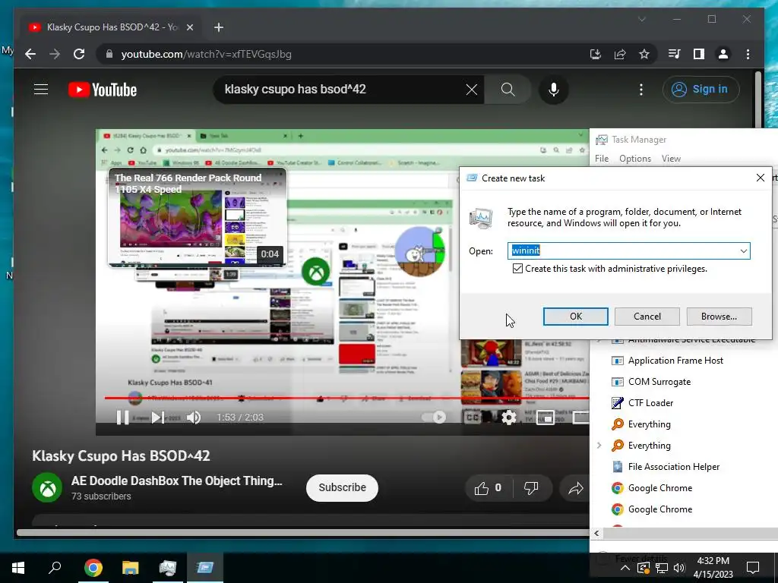Clear the YouTube search box

pyautogui.click(x=471, y=90)
